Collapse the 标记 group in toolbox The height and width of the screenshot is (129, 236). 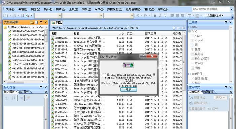(189, 31)
